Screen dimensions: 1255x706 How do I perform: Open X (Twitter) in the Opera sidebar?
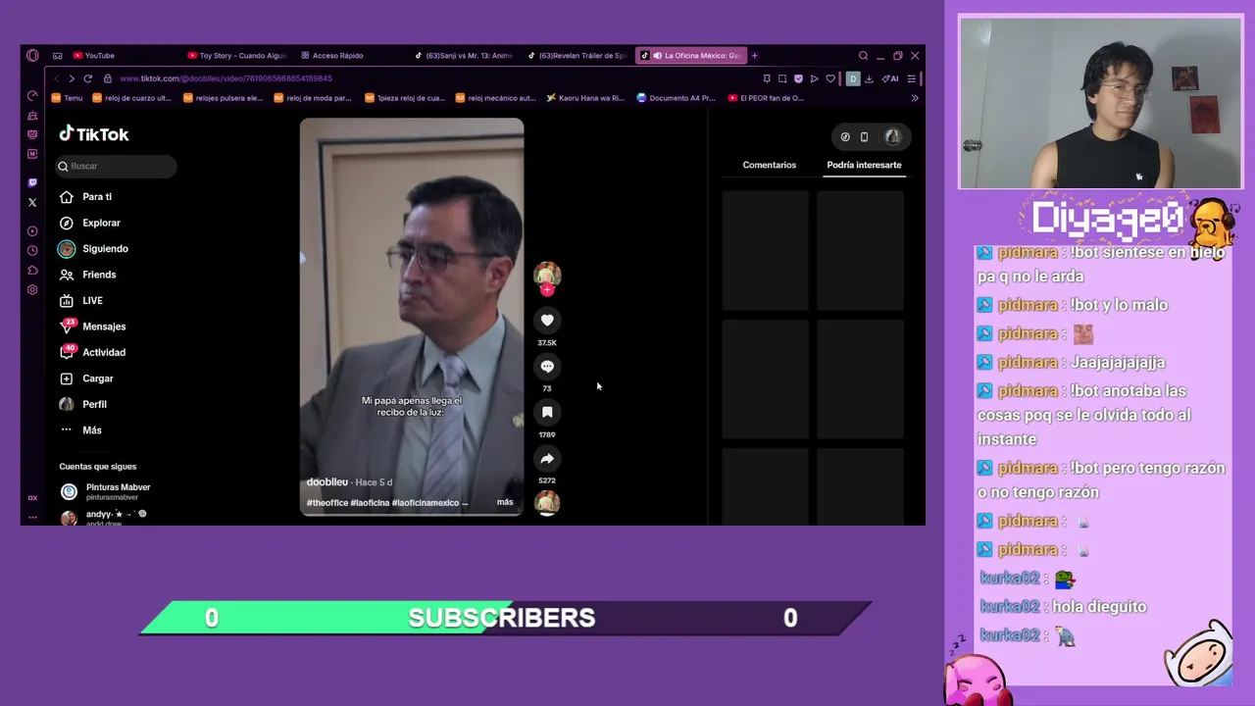pos(32,202)
